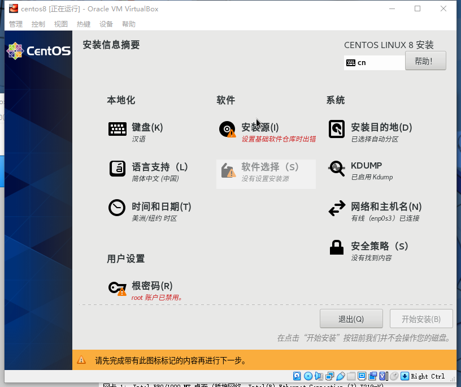This screenshot has height=387, width=461.
Task: Click the 开始安装(B) begin installation button
Action: 421,319
